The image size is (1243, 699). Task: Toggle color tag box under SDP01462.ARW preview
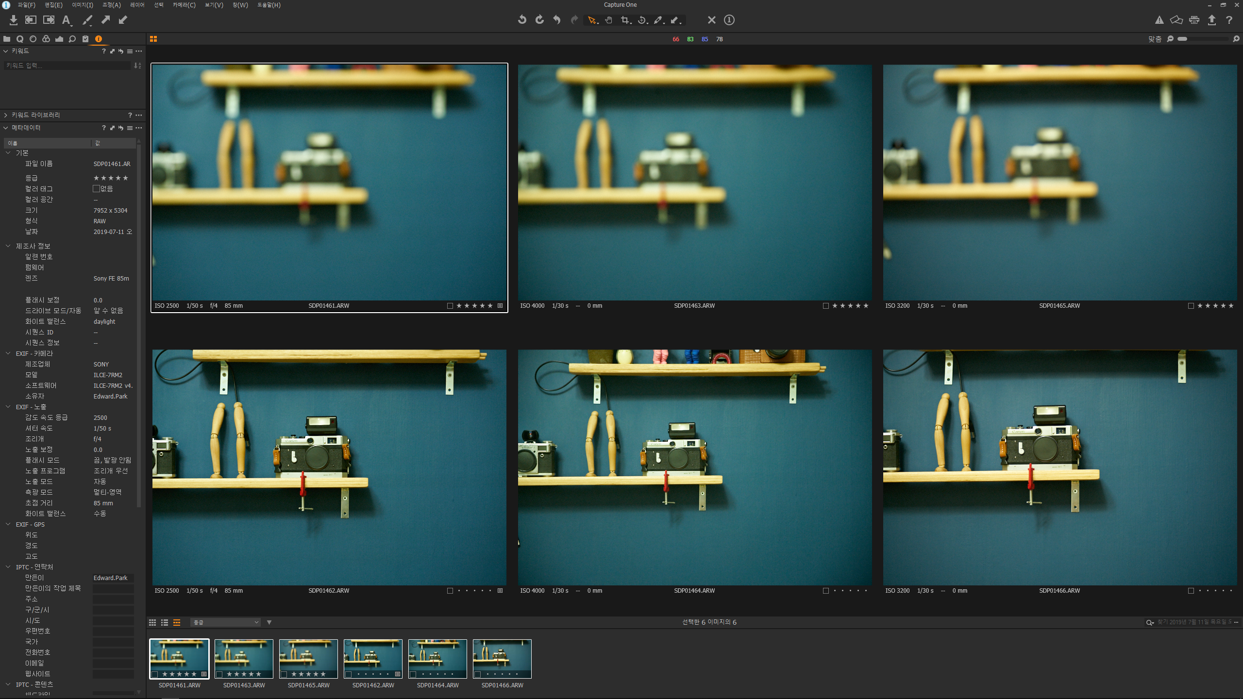[x=450, y=591]
